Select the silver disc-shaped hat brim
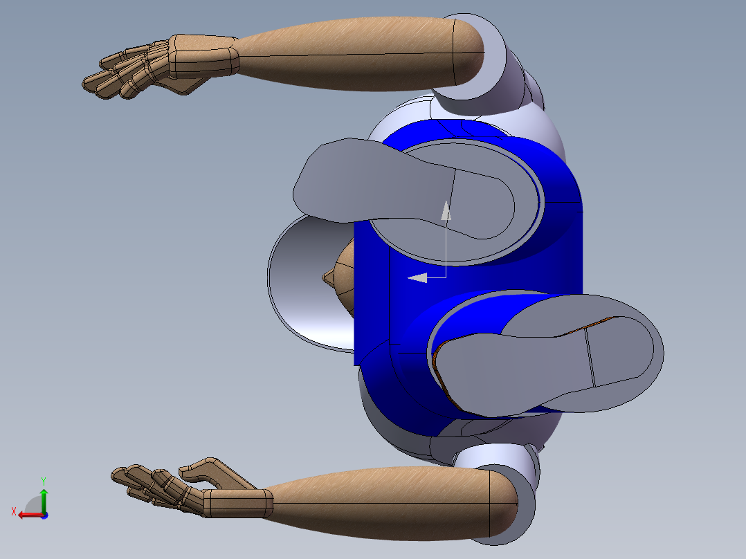The height and width of the screenshot is (559, 746). click(309, 283)
